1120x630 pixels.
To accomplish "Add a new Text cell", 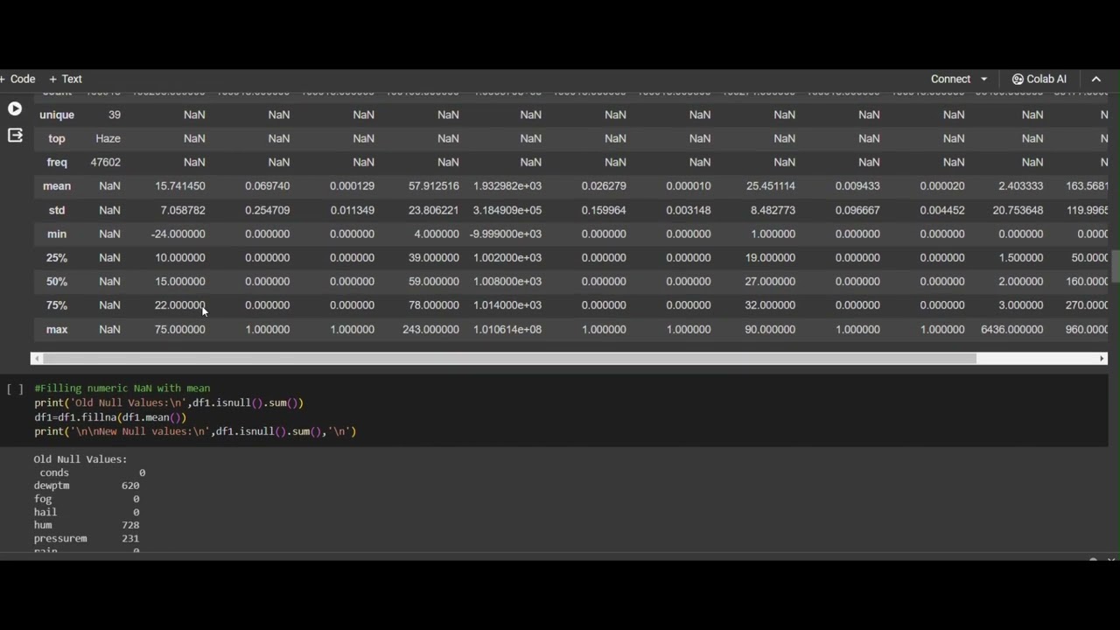I will pos(66,79).
